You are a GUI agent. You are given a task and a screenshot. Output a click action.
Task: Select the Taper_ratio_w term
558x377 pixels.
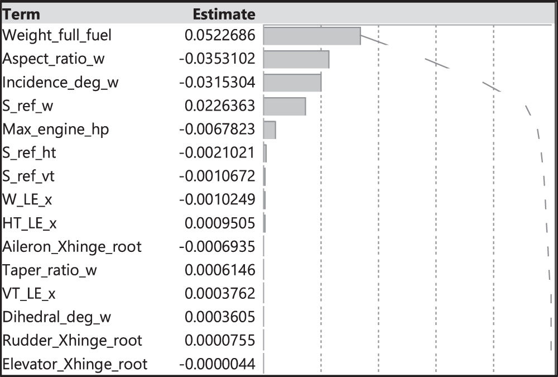(x=50, y=270)
